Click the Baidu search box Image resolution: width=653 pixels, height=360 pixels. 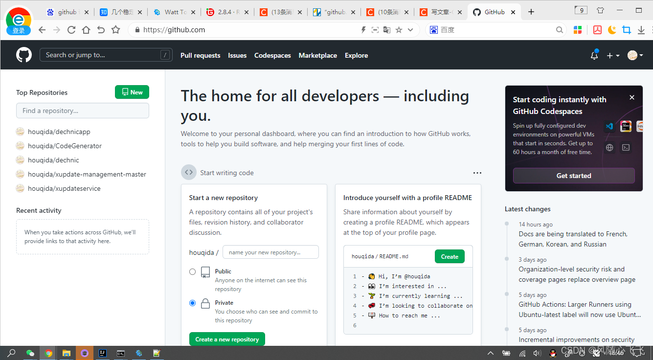[496, 30]
